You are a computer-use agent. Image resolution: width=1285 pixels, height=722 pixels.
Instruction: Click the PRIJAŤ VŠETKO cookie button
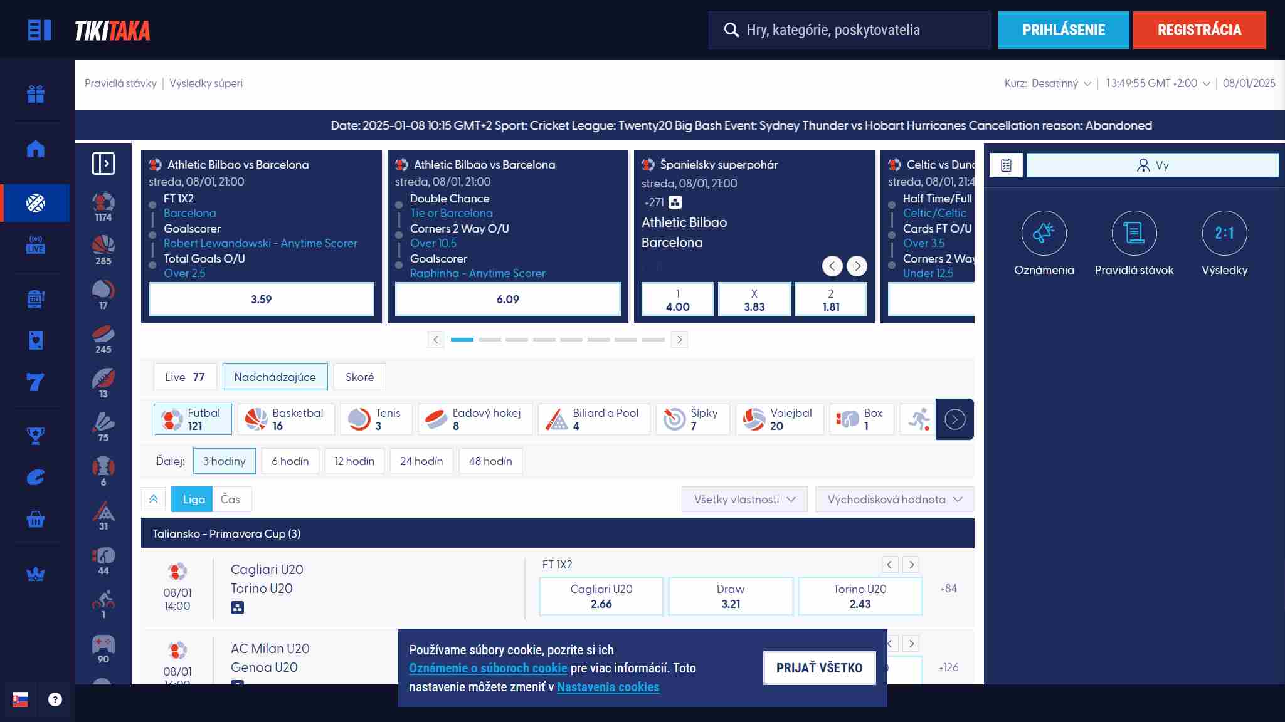pyautogui.click(x=819, y=668)
